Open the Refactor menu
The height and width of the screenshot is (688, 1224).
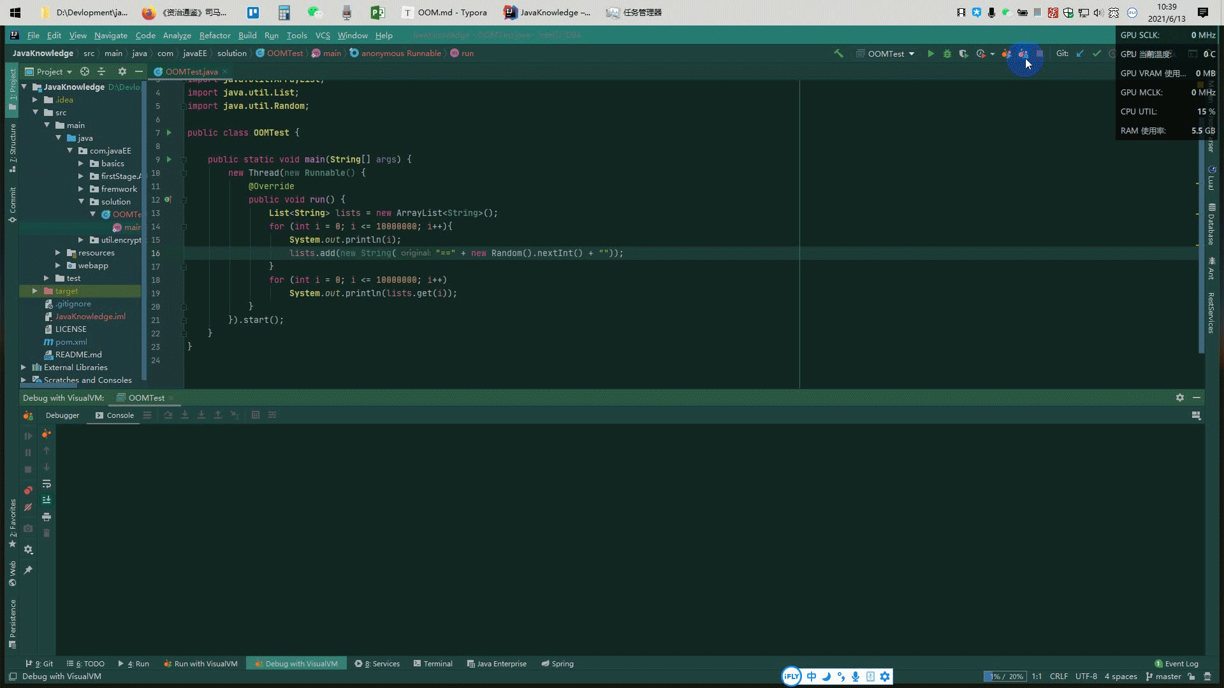pyautogui.click(x=214, y=36)
